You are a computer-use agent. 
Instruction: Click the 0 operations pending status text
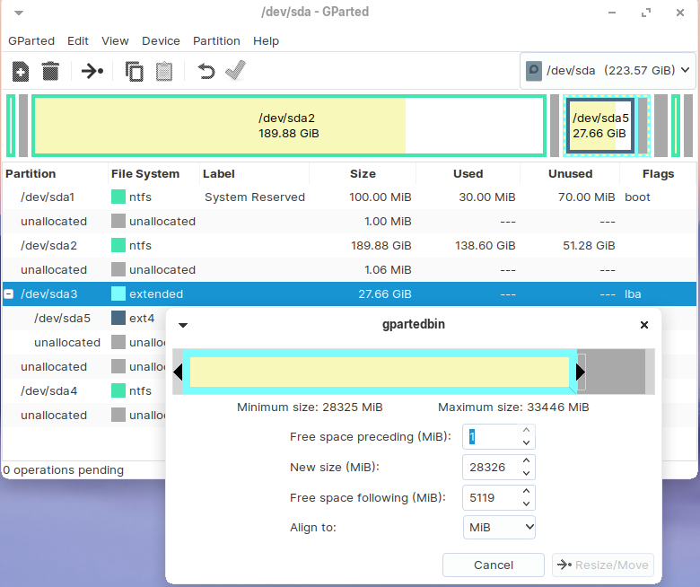[x=64, y=470]
